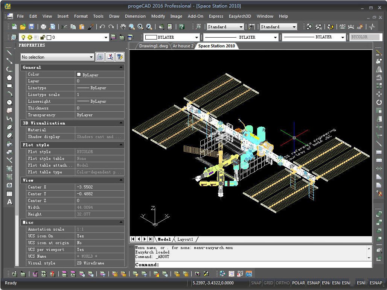Activate the Pan tool icon
387x290 pixels.
[x=122, y=27]
